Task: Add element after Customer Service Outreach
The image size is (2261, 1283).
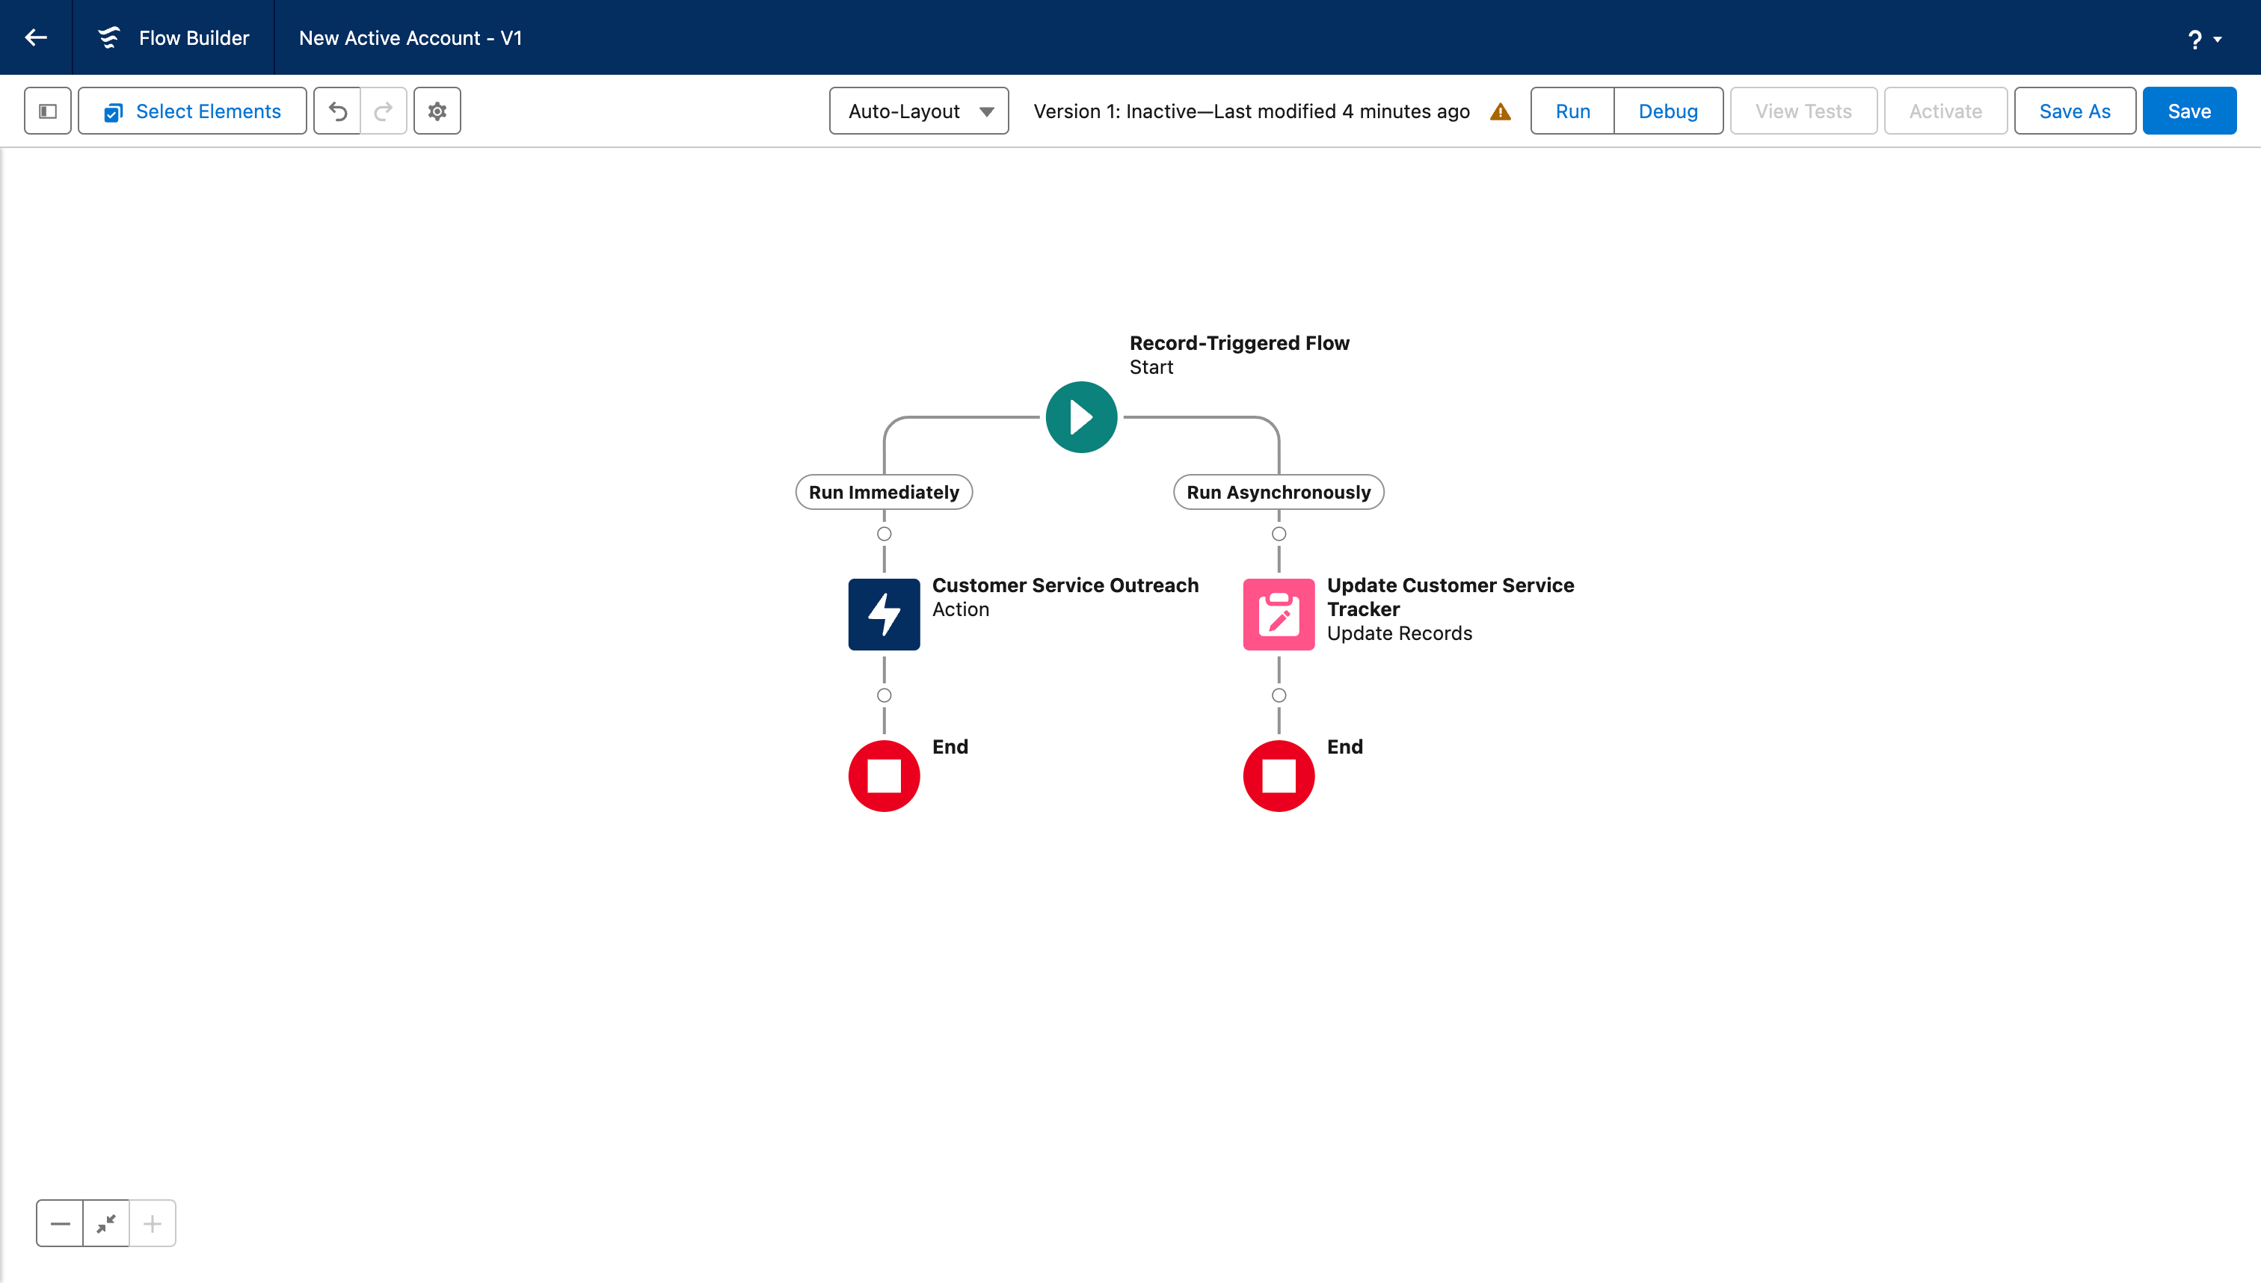Action: tap(884, 695)
